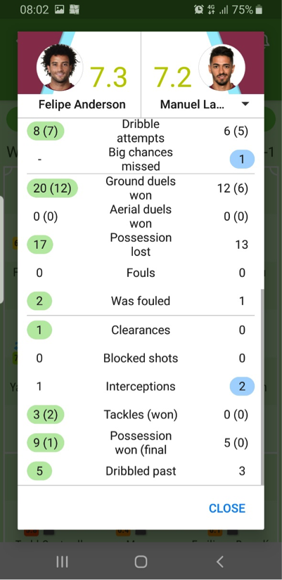The height and width of the screenshot is (580, 282).
Task: Tap the Android back navigation icon
Action: point(220,562)
